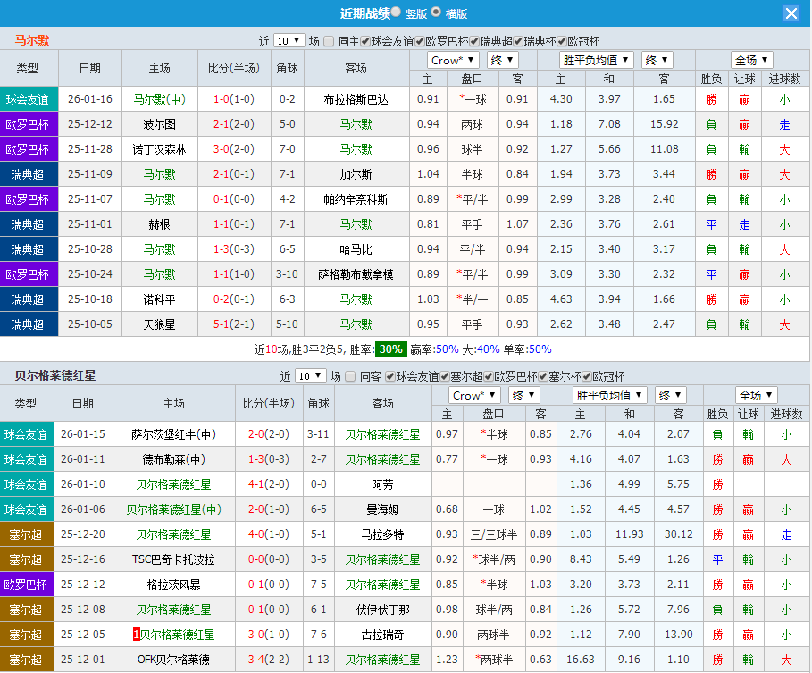Click the 2-1(2-0) score cell in the 波尔图 row
Image resolution: width=812 pixels, height=673 pixels.
[232, 124]
